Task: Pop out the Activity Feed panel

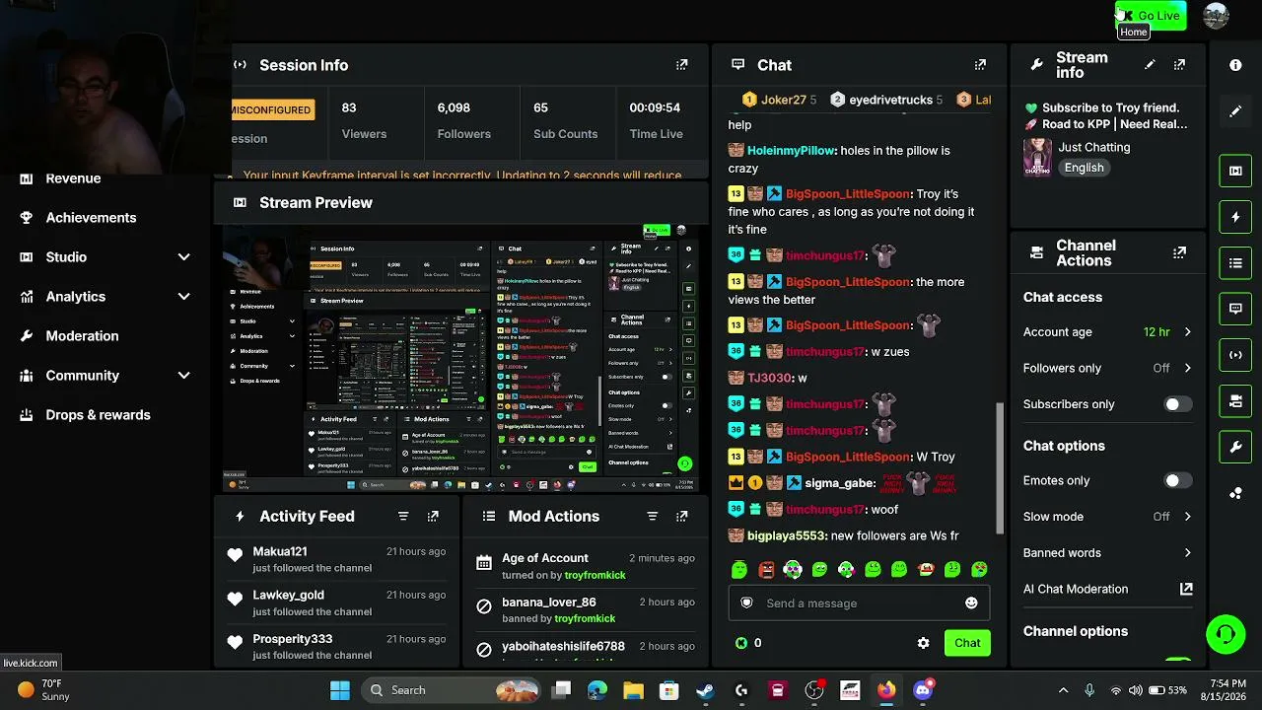Action: [x=433, y=516]
